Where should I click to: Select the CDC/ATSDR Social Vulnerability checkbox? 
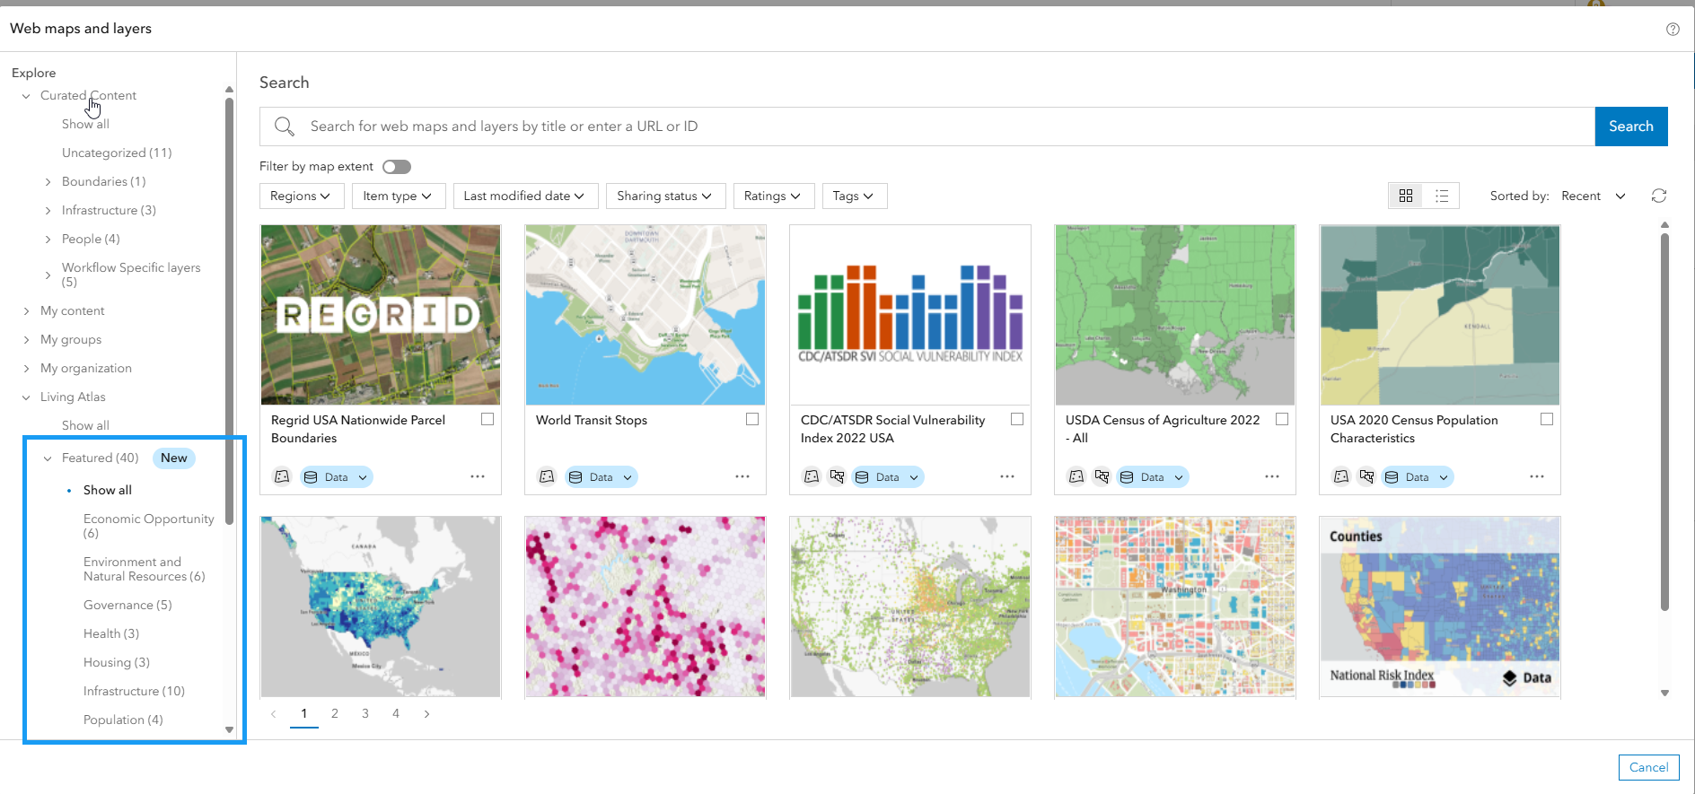pyautogui.click(x=1017, y=419)
